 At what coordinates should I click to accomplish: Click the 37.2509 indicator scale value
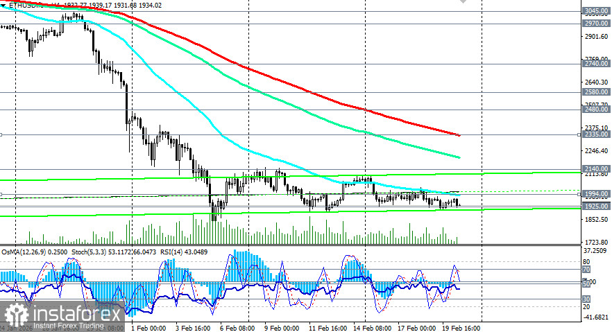point(596,250)
